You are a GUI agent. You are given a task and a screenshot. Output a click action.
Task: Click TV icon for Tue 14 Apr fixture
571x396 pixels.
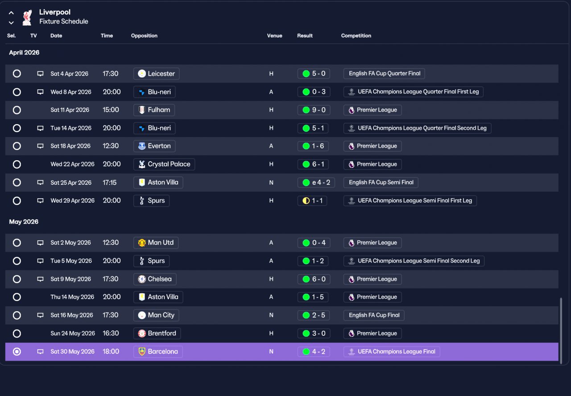point(40,128)
